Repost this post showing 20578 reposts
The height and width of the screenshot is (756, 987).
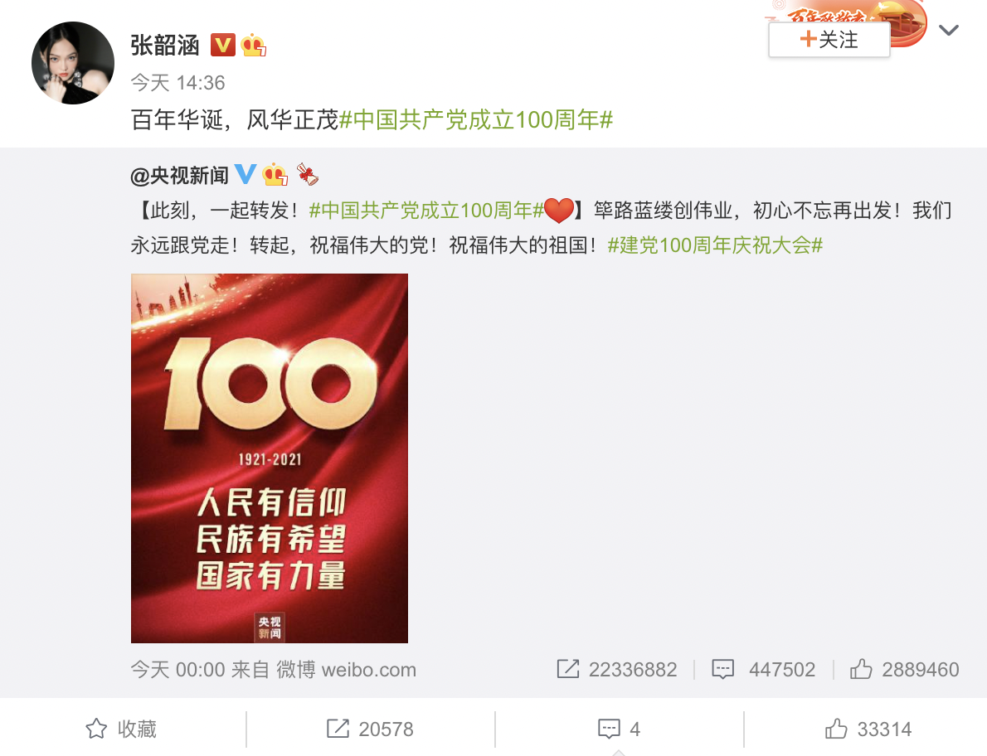point(370,729)
